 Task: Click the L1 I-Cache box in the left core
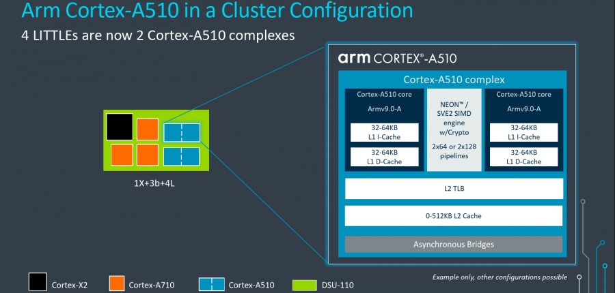[384, 133]
